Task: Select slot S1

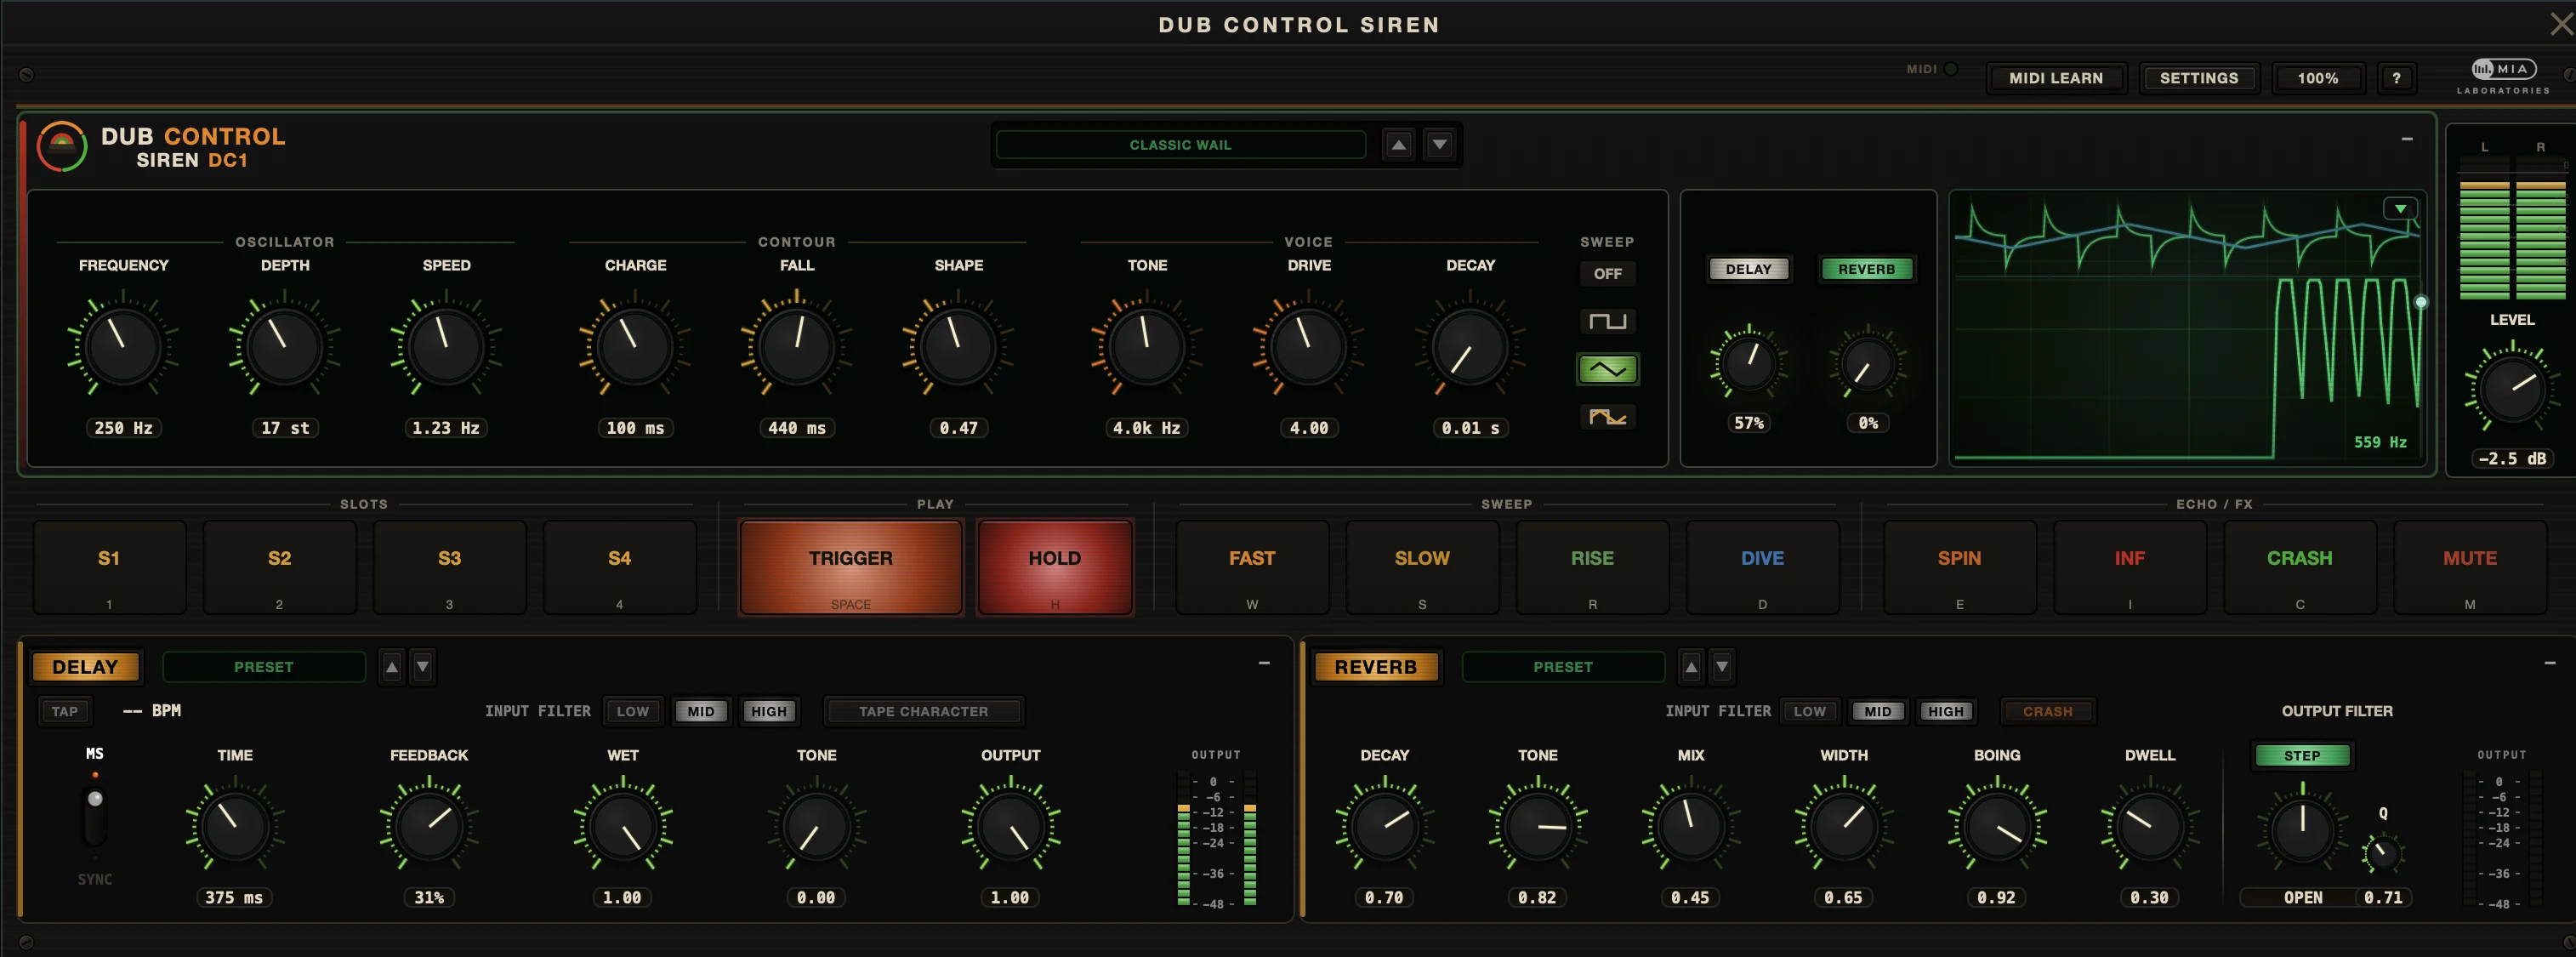Action: [109, 567]
